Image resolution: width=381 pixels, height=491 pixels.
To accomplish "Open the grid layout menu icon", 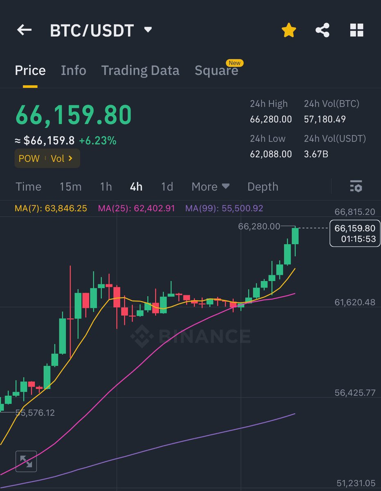I will (357, 30).
